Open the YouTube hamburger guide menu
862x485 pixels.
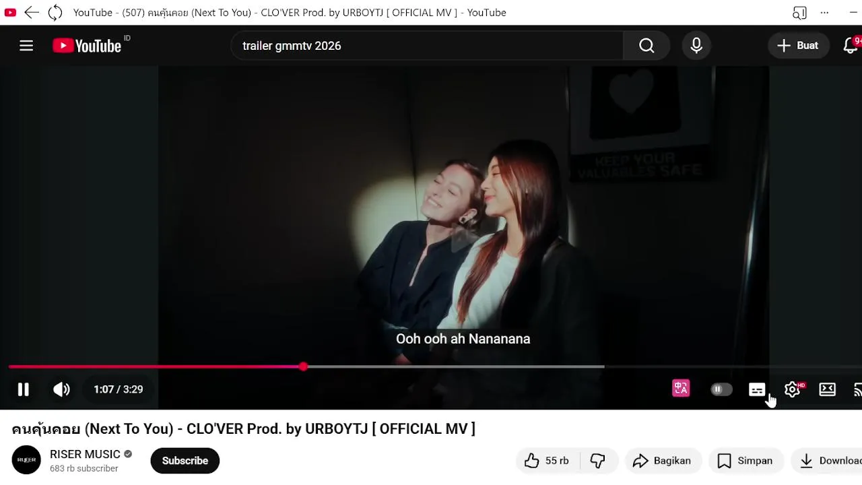(x=26, y=46)
